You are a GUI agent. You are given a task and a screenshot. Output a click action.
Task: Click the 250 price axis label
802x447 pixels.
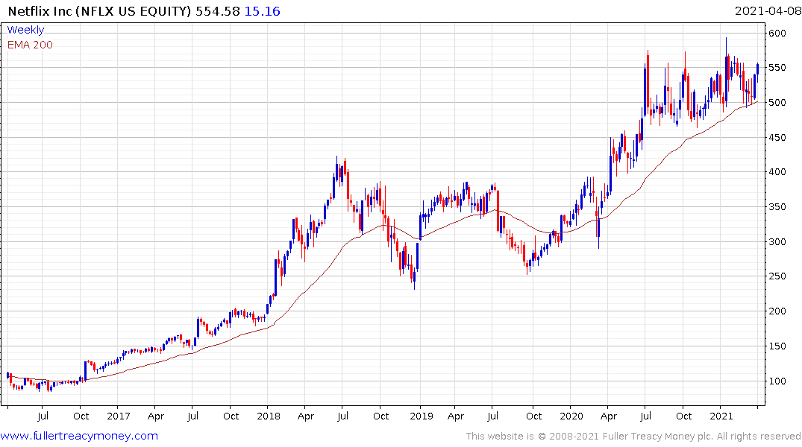[777, 276]
